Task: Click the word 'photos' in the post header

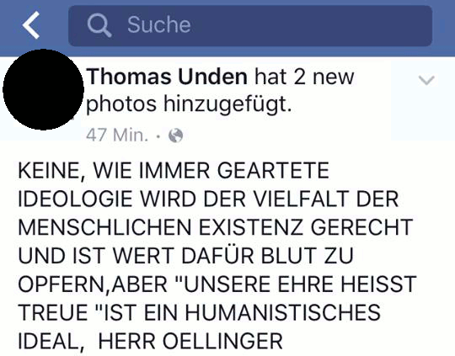Action: click(121, 104)
